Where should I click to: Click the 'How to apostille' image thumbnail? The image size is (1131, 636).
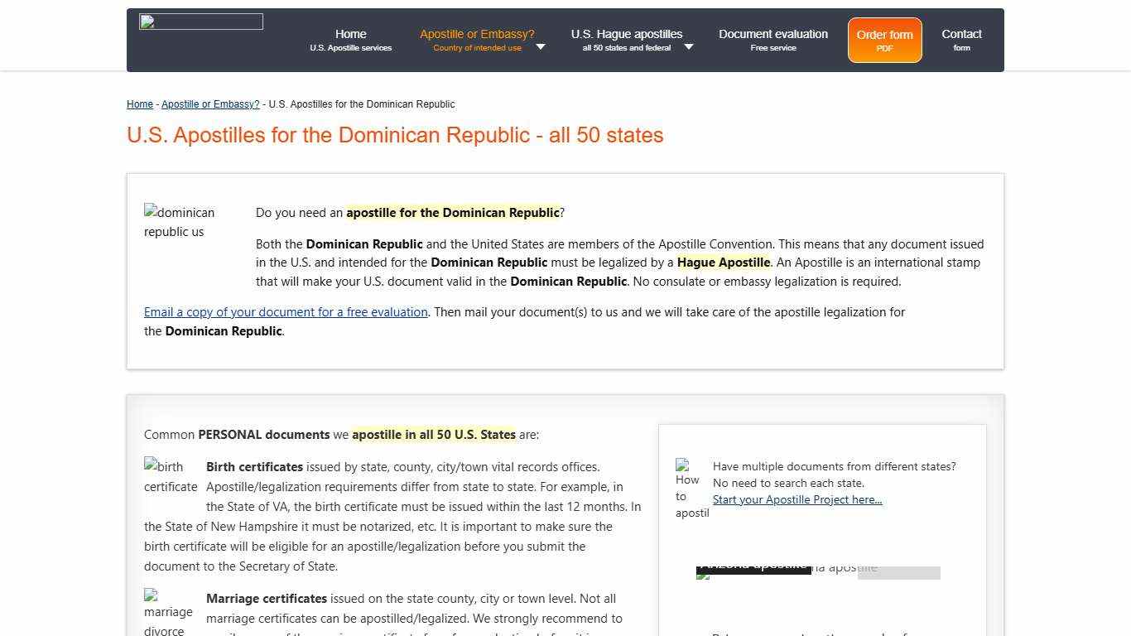coord(691,489)
